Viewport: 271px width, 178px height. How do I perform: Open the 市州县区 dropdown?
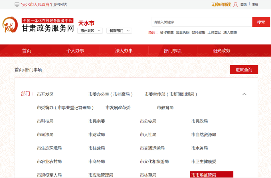click(x=90, y=30)
